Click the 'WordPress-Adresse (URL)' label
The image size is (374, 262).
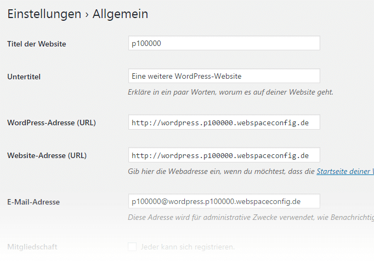coord(52,123)
